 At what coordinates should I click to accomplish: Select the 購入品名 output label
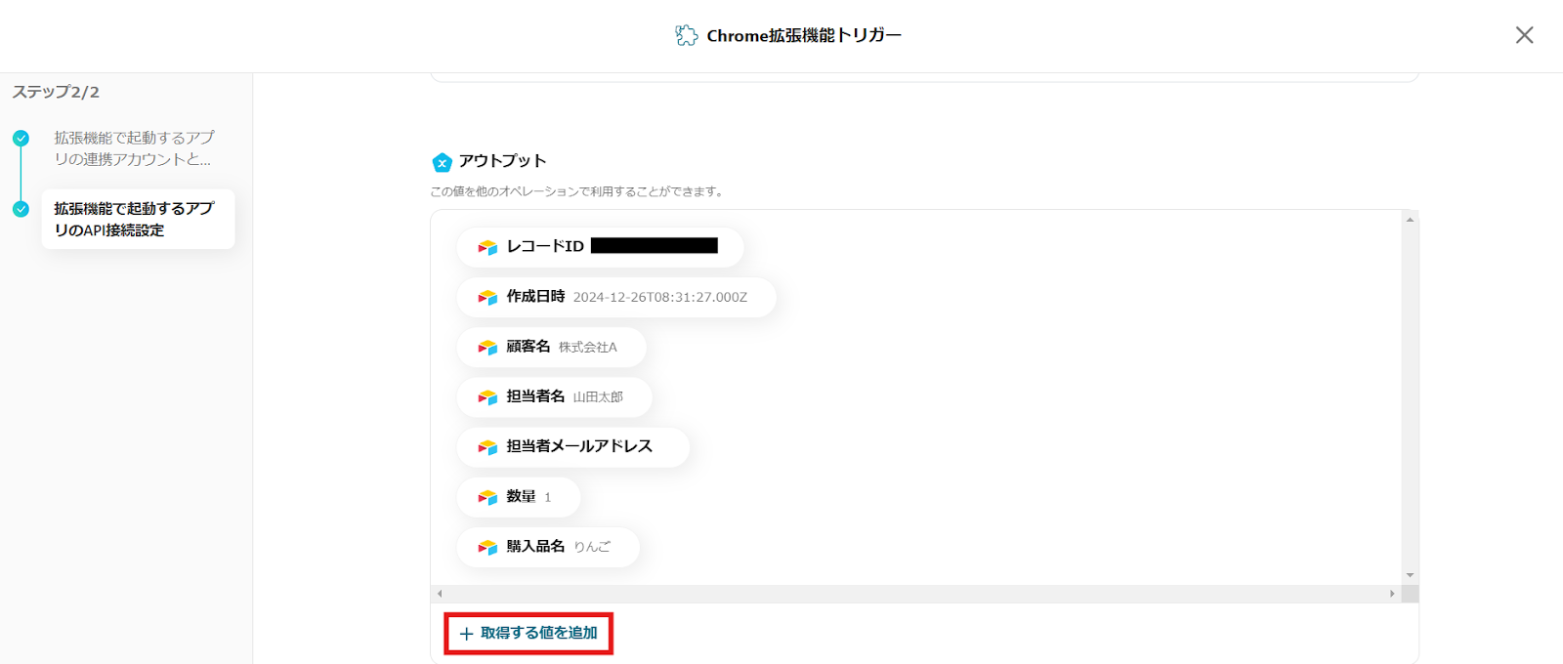pos(535,546)
